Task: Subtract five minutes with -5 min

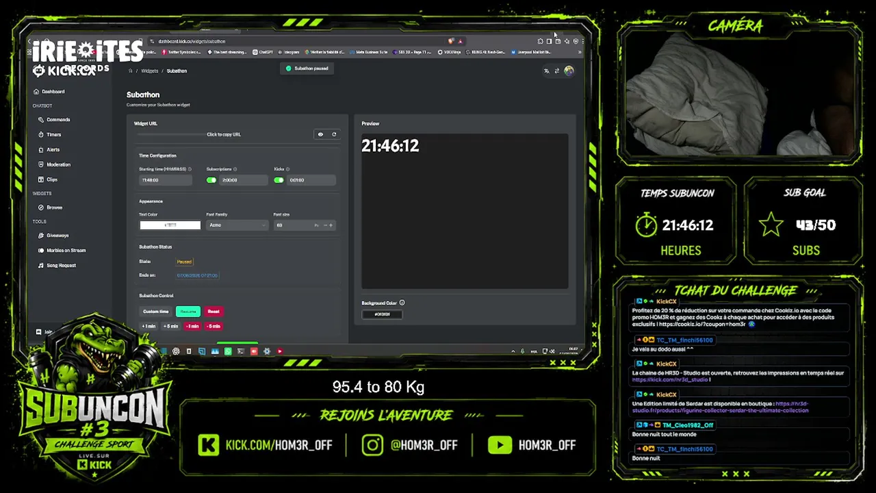Action: point(214,326)
